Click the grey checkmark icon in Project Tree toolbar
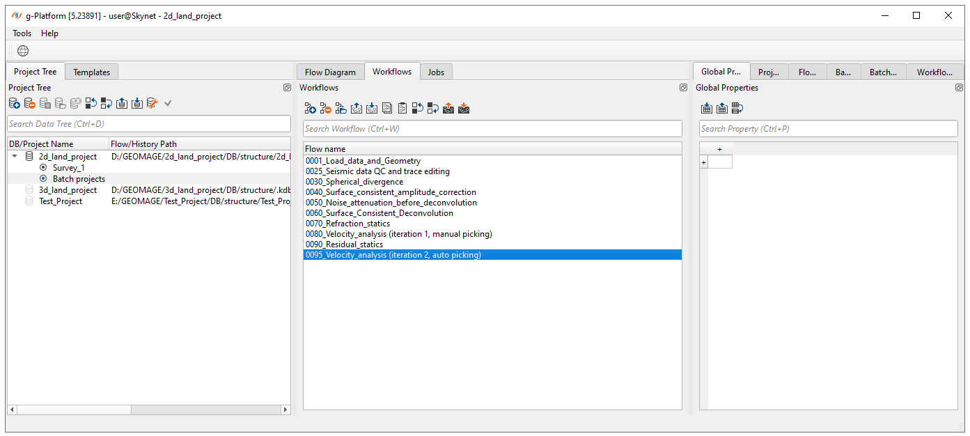 click(x=168, y=103)
